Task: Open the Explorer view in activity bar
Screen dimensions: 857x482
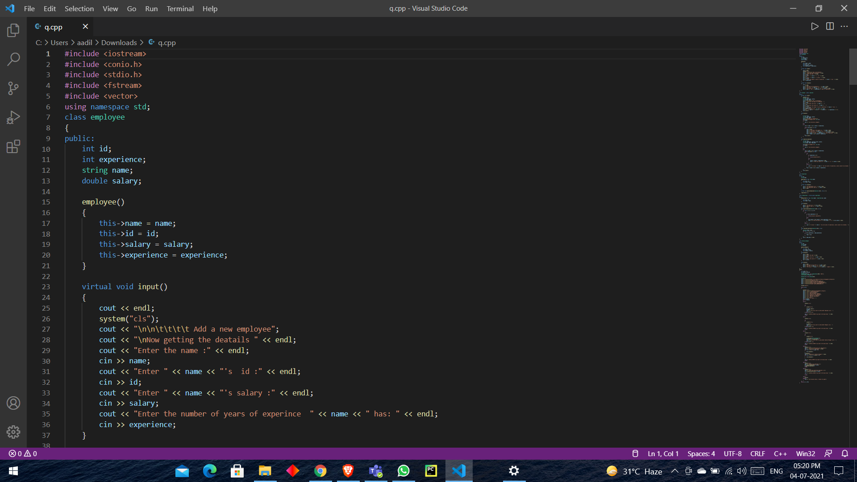Action: tap(13, 30)
